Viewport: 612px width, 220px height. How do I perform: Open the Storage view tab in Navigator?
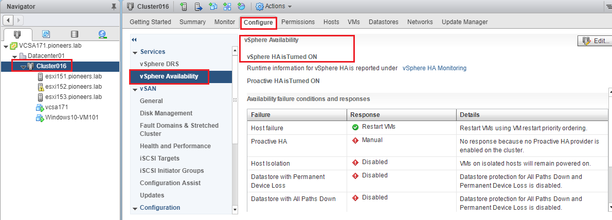[75, 34]
